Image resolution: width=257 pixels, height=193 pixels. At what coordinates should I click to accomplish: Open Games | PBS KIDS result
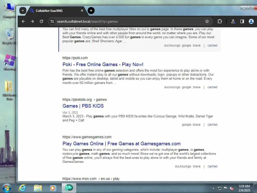pos(83,106)
